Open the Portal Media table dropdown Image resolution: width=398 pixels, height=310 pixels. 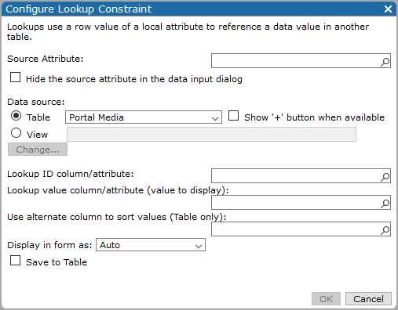coord(144,117)
